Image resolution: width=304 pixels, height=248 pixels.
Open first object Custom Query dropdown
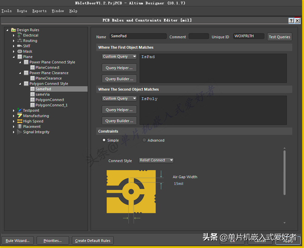click(119, 57)
